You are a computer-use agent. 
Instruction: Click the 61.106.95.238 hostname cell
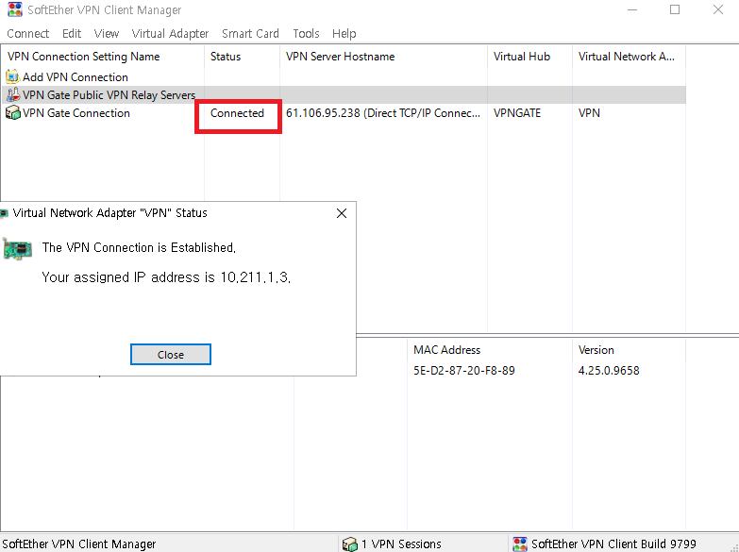pyautogui.click(x=383, y=113)
